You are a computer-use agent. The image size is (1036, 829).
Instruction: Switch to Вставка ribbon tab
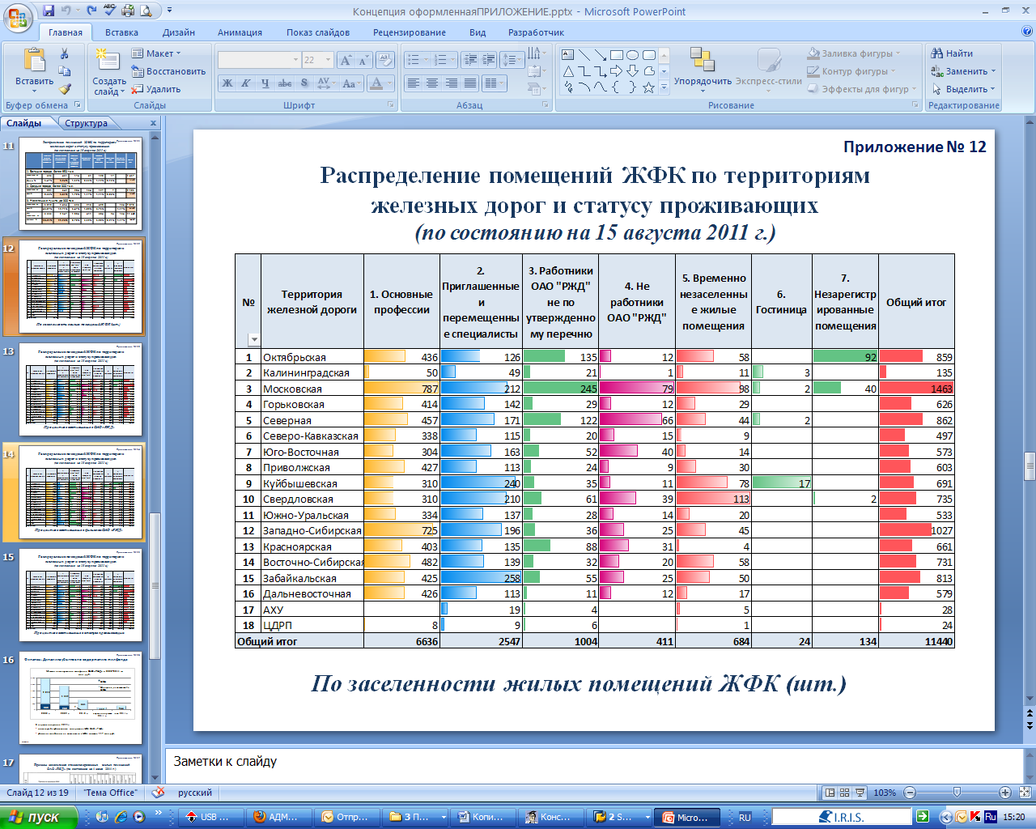click(x=121, y=32)
